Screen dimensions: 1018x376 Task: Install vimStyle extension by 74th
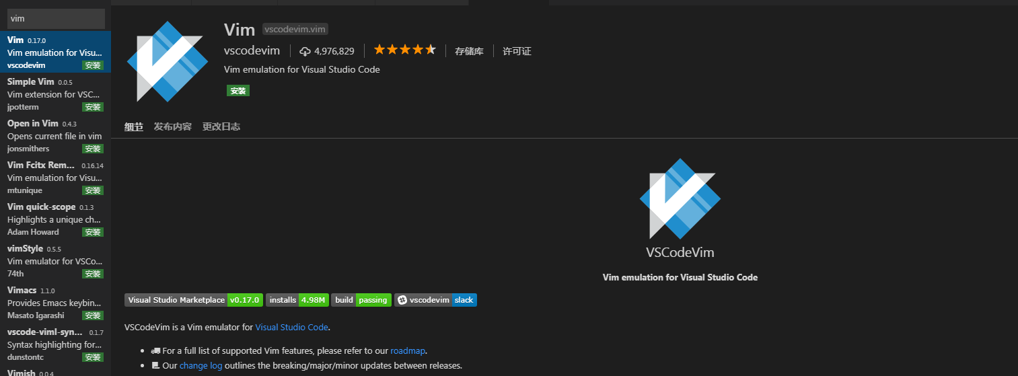tap(93, 274)
